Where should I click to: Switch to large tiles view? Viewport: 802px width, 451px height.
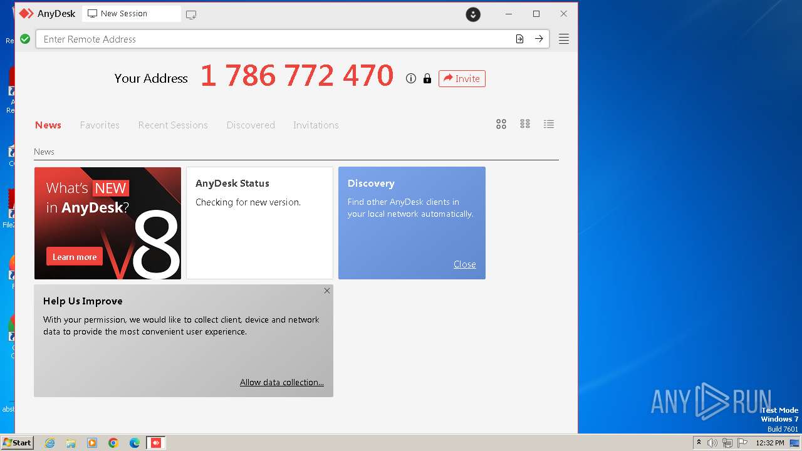pos(501,124)
